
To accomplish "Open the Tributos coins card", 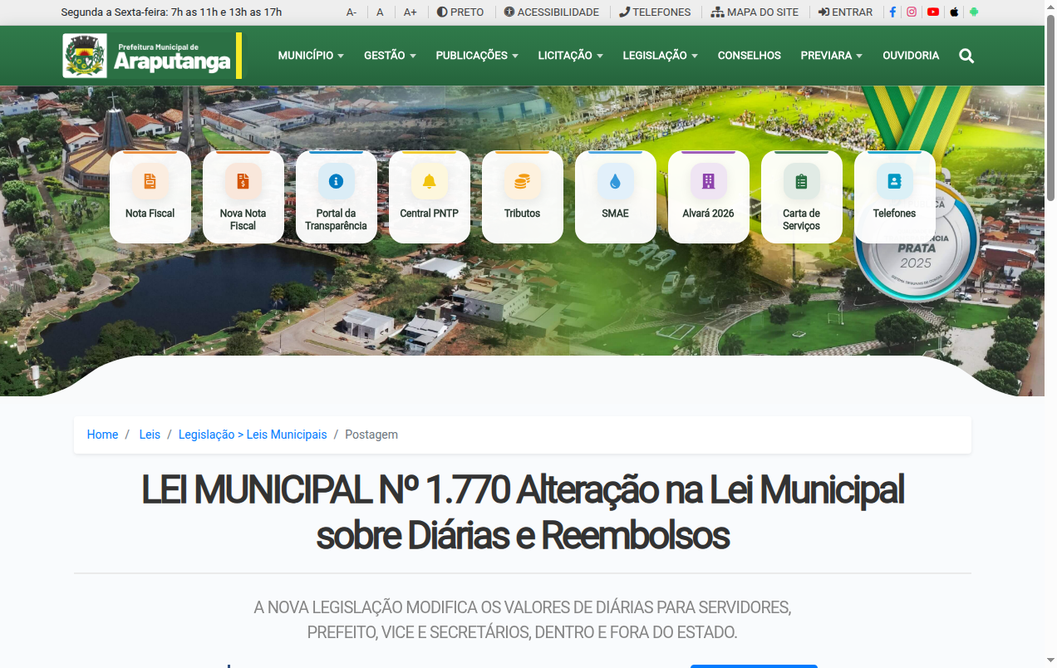I will coord(523,197).
